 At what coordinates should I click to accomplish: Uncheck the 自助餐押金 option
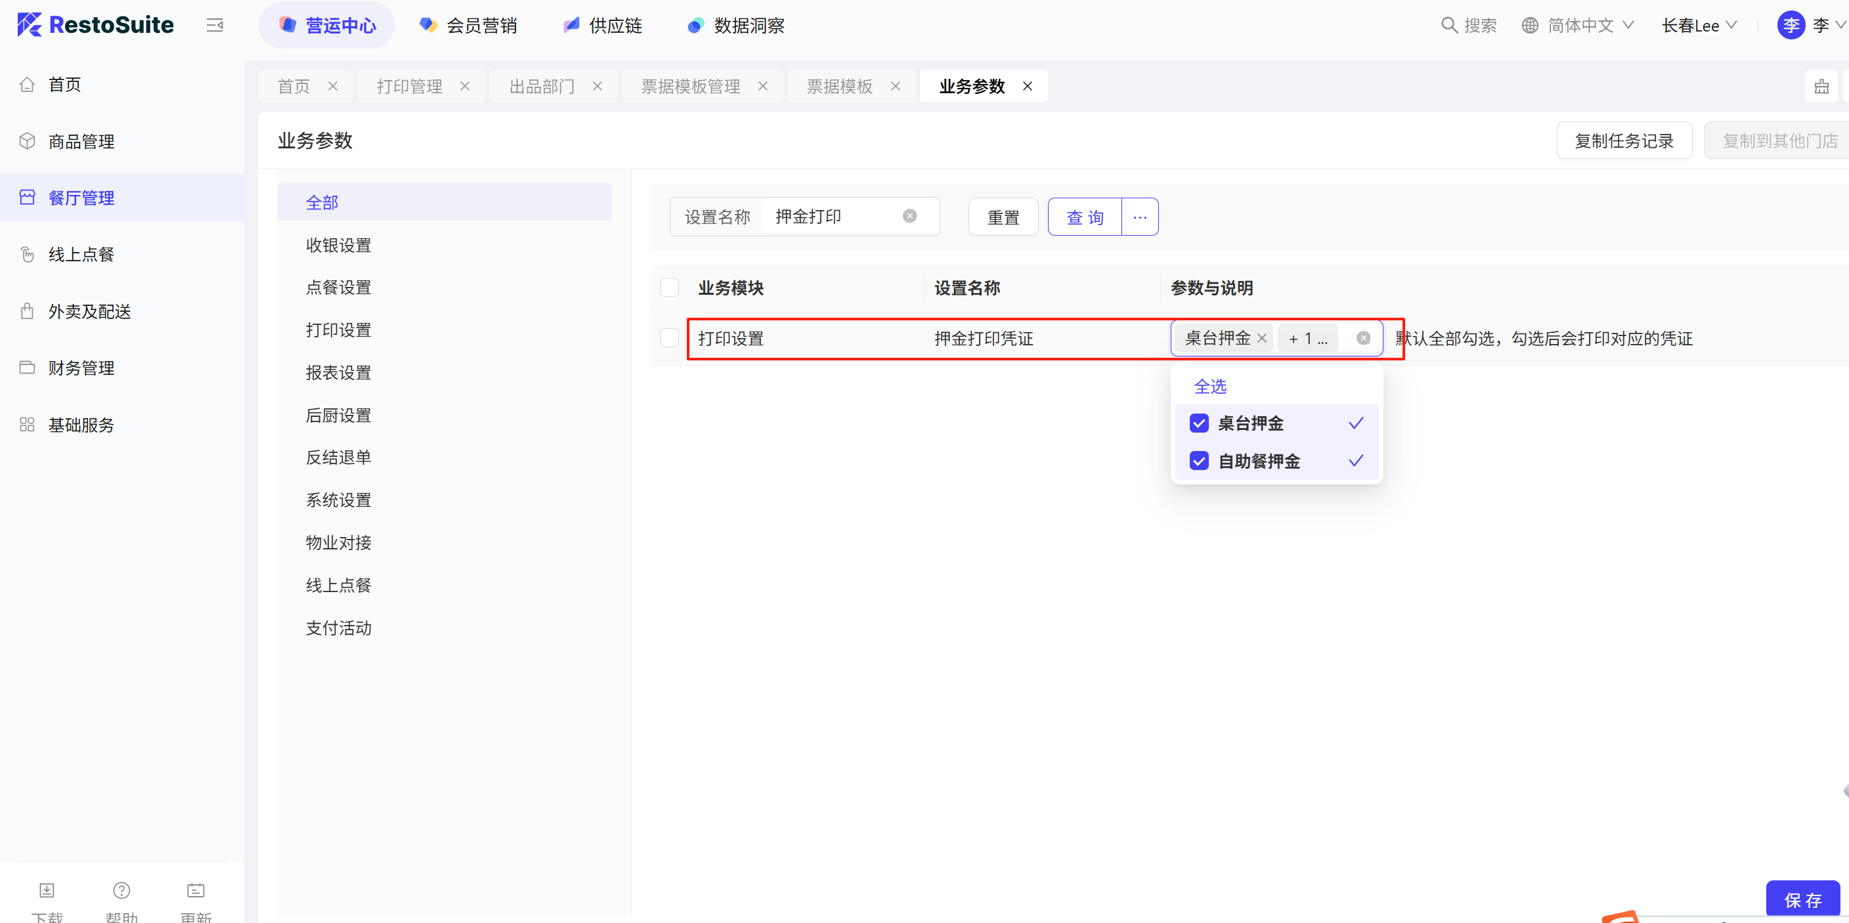point(1199,461)
